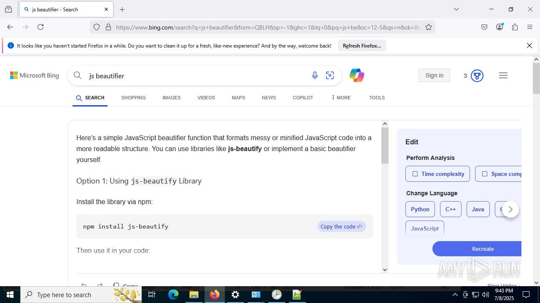
Task: Save page to Pocket icon
Action: (x=484, y=27)
